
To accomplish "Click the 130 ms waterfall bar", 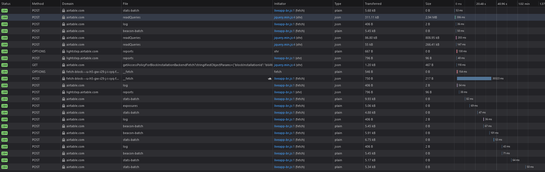I will click(x=457, y=51).
